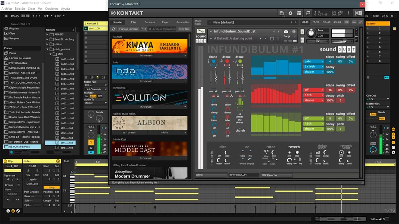
Task: Toggle the track S solo button
Action: click(91, 148)
